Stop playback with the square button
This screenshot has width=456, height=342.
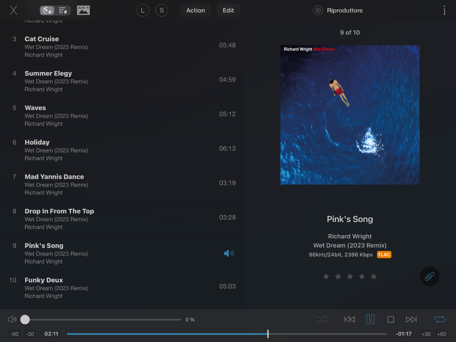tap(391, 320)
